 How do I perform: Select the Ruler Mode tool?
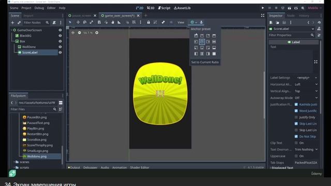[x=119, y=22]
